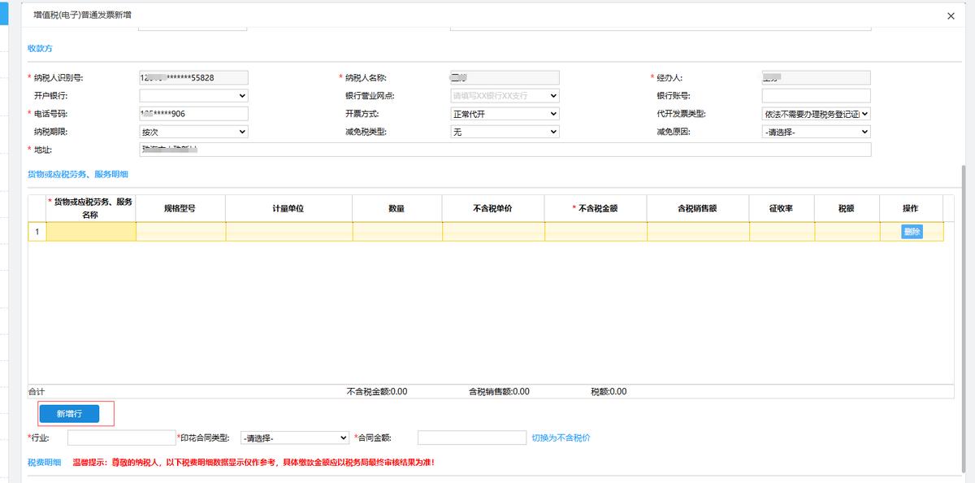
Task: Delete row 1 with the 删除 button
Action: pos(912,231)
